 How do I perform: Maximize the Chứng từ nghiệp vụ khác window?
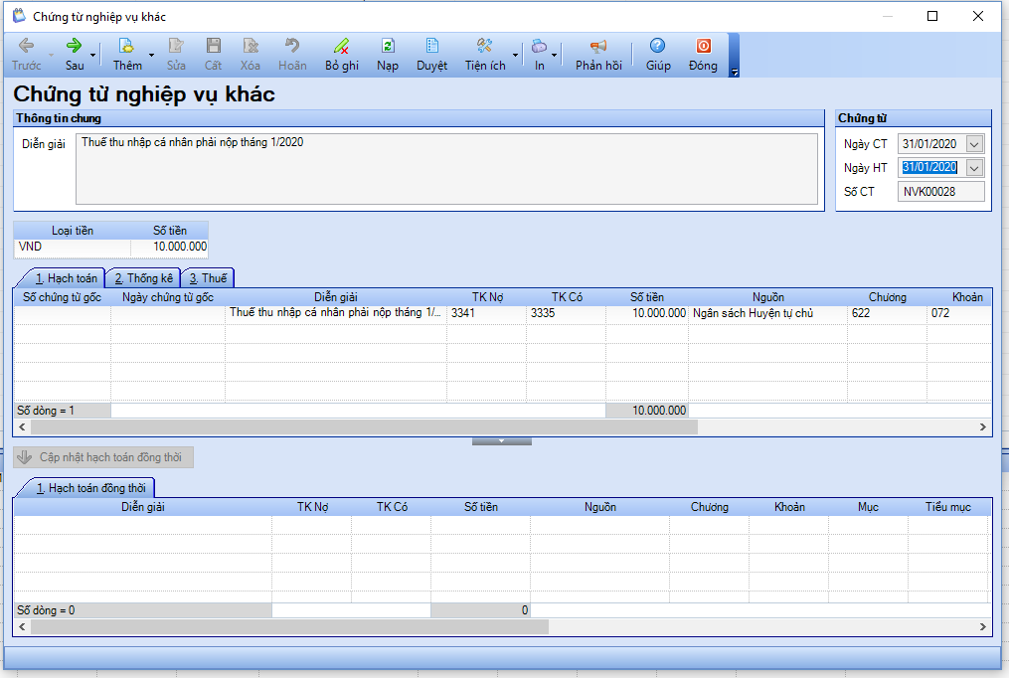tap(931, 16)
